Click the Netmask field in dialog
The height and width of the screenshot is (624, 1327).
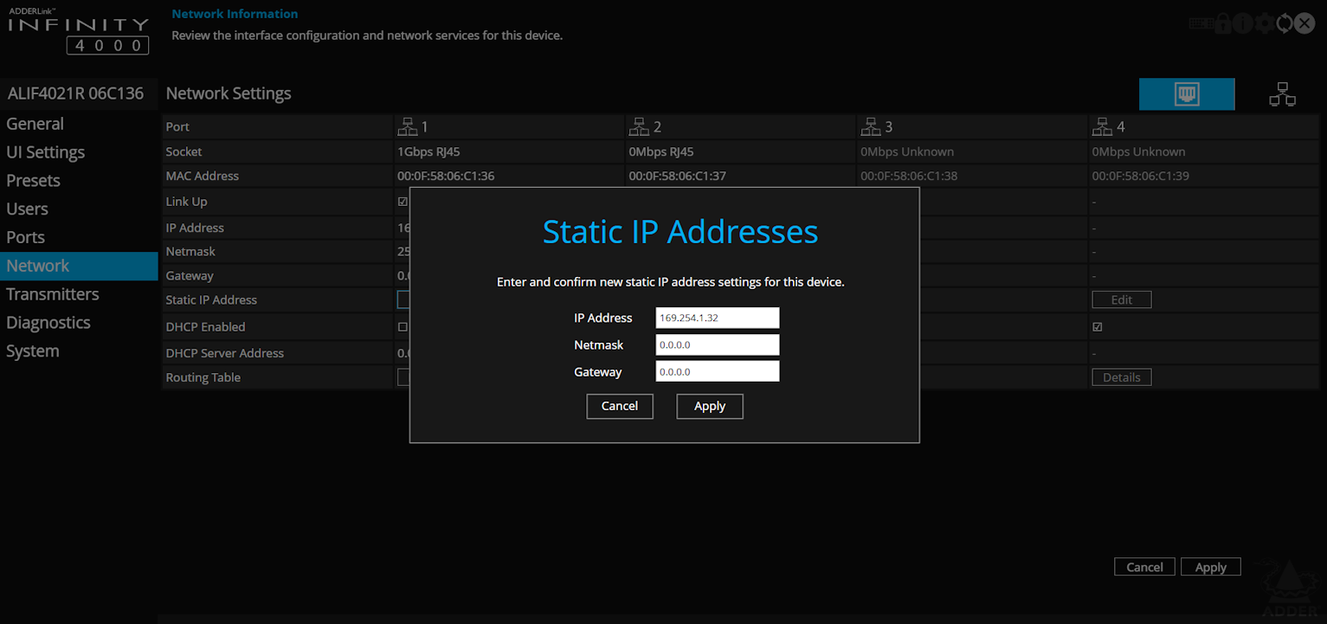pyautogui.click(x=718, y=344)
